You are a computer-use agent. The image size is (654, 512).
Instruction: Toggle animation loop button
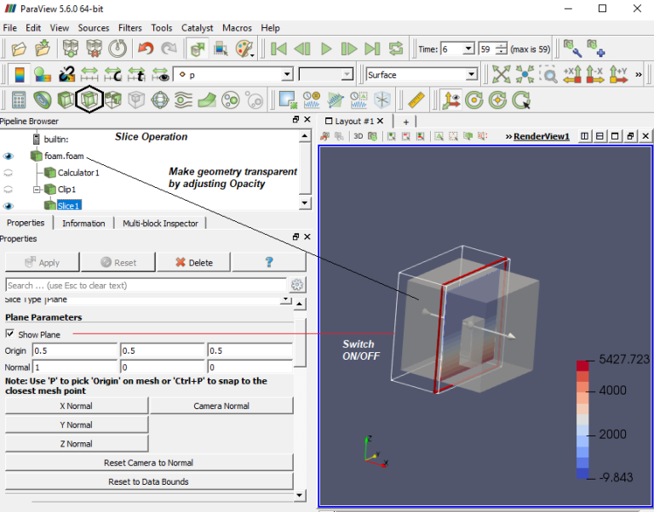point(396,48)
